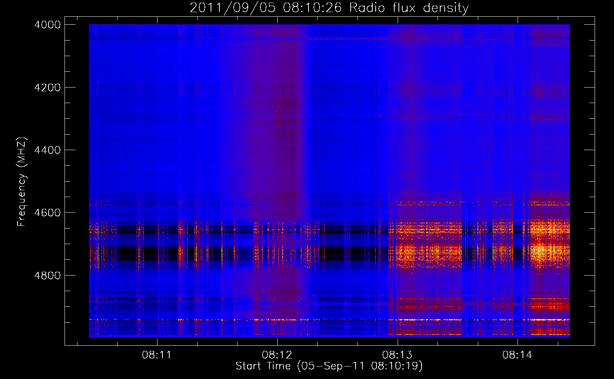Click the '4800' frequency axis label

coord(47,276)
